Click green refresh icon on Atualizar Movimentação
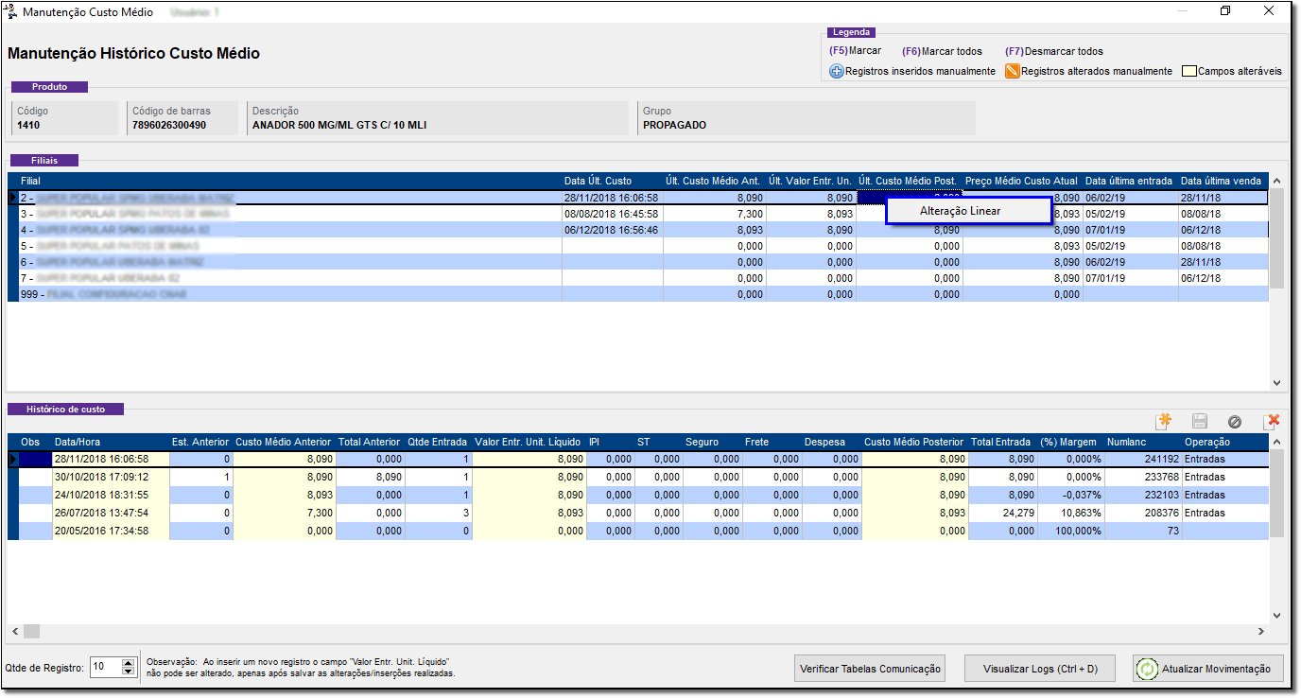1301x698 pixels. (1147, 669)
